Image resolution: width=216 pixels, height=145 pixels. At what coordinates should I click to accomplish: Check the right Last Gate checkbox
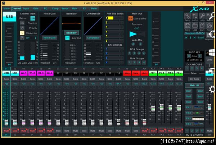click(201, 60)
